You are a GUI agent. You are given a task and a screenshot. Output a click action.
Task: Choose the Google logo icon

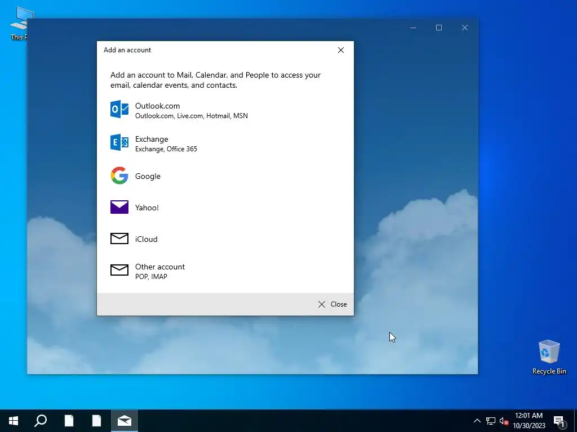click(119, 175)
